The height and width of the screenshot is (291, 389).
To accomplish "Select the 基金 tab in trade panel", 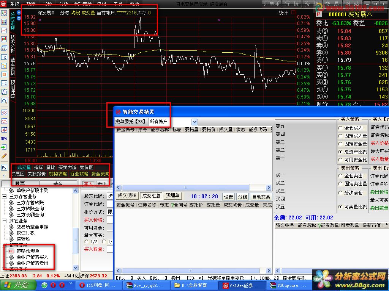I will 58,183.
